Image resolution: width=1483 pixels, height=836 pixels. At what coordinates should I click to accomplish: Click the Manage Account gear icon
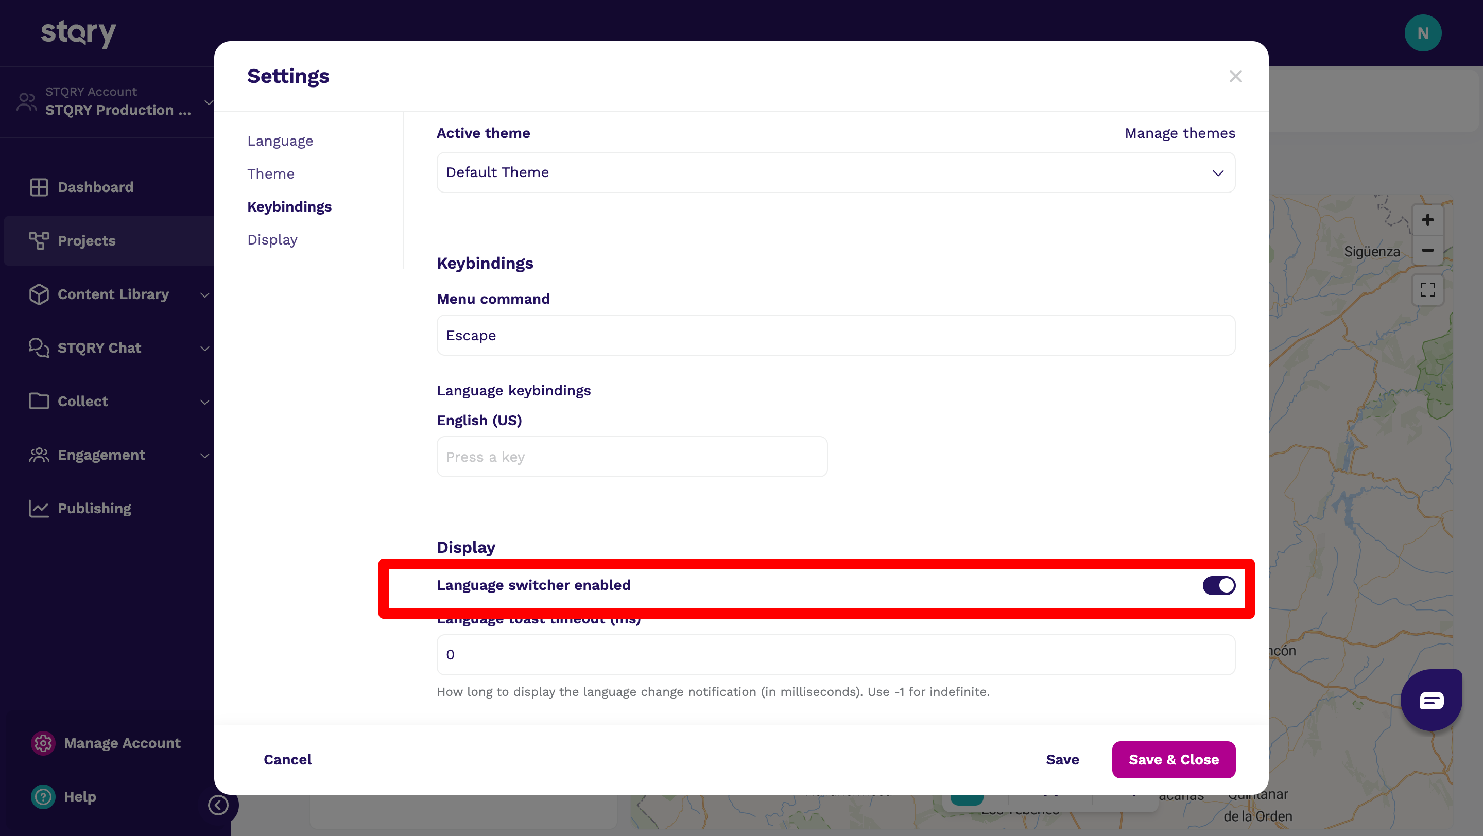pyautogui.click(x=43, y=743)
